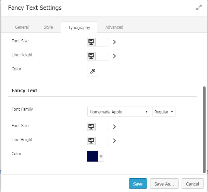Clear the Fancy Text color with the x icon
This screenshot has width=208, height=192.
pos(101,156)
